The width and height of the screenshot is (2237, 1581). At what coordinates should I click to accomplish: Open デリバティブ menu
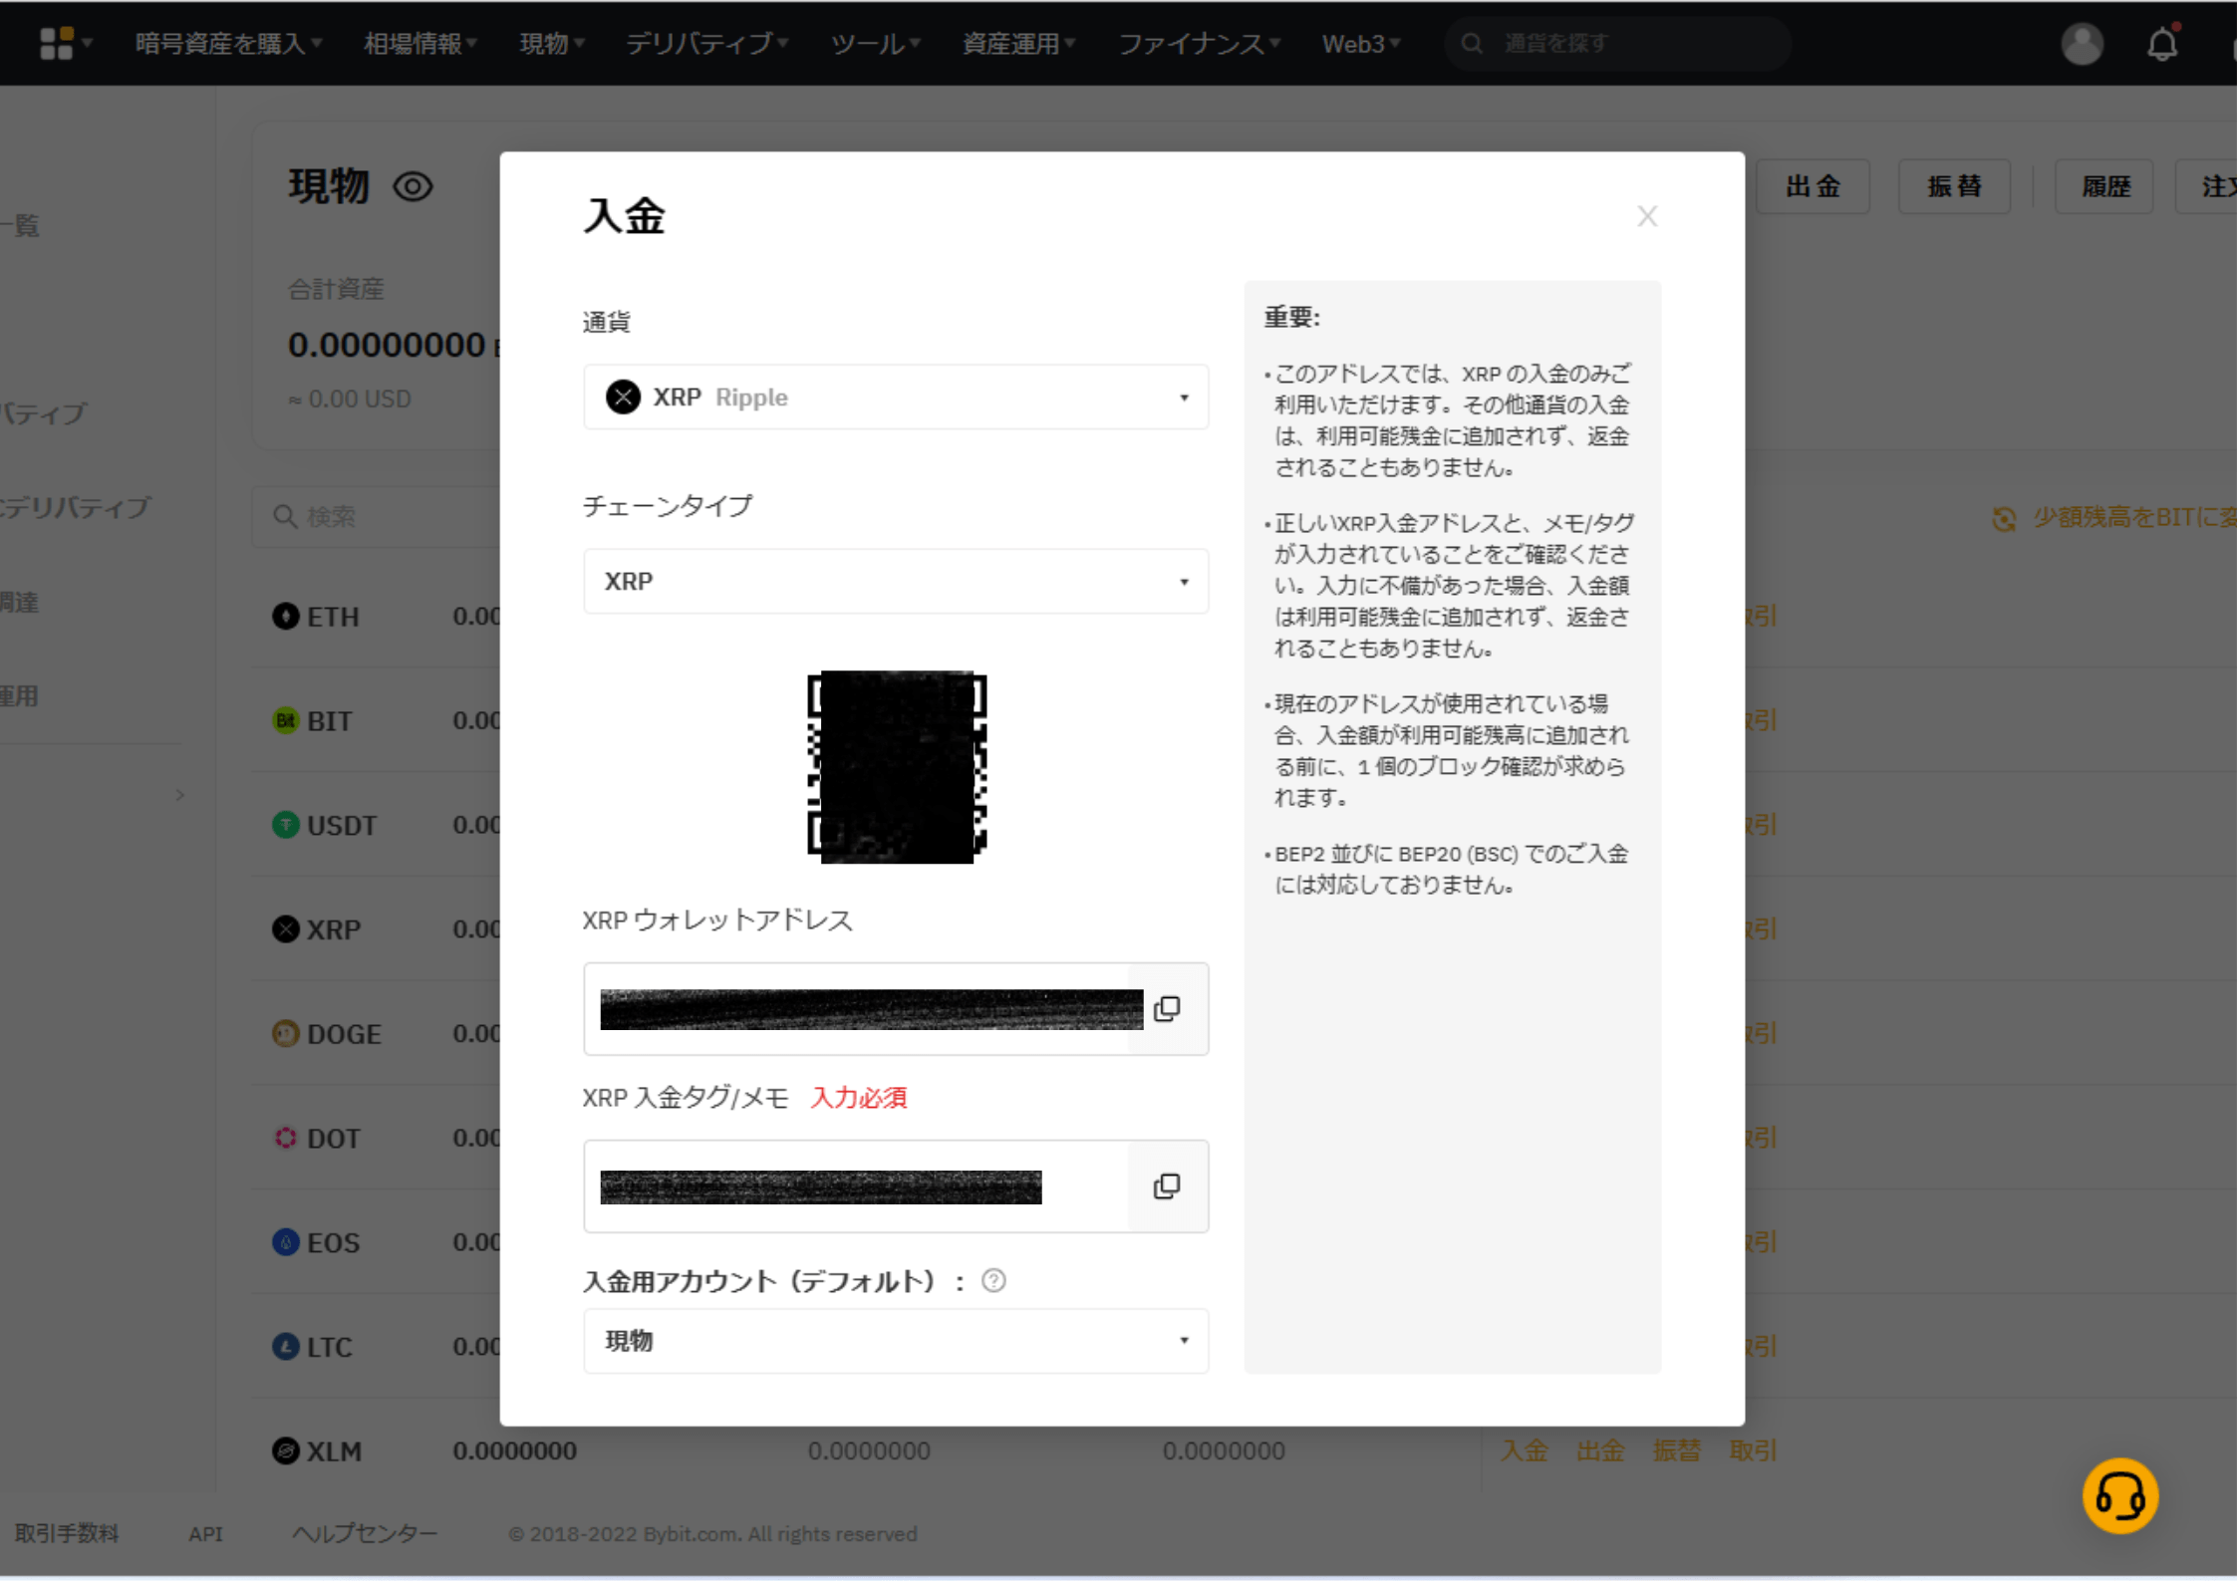pyautogui.click(x=706, y=43)
